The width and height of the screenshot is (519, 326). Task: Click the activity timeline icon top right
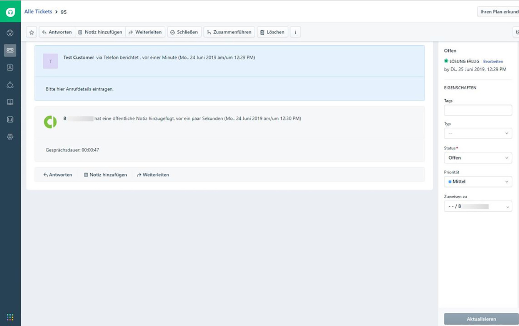[x=517, y=32]
